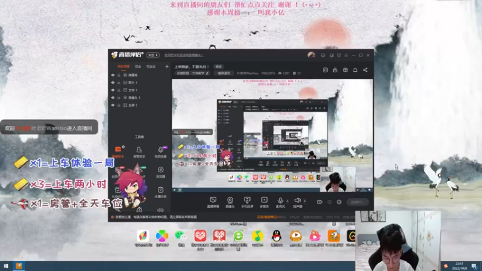Switch to the third scene tab

click(151, 66)
